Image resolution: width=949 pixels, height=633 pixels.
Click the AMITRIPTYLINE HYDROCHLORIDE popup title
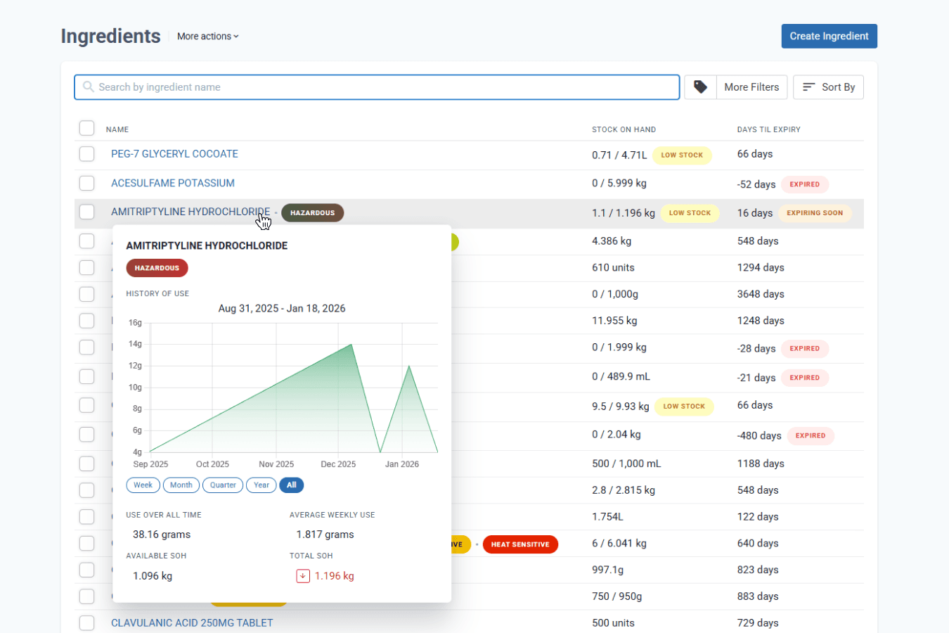click(207, 246)
